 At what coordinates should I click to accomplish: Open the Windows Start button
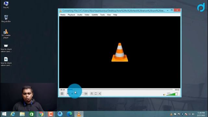pos(4,114)
